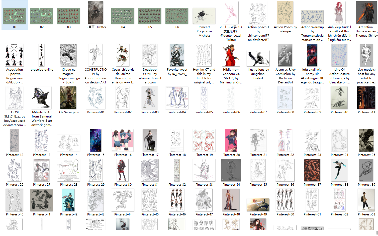Screen dimensions: 378x236
Task: Select 'Action Warmup by Tongman' thumbnail
Action: tap(312, 17)
